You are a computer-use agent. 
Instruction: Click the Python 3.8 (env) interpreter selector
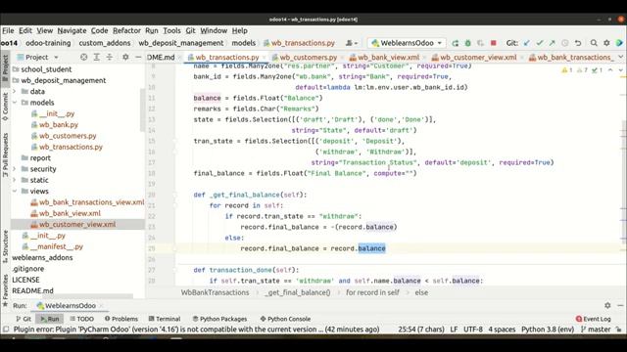[x=548, y=330]
